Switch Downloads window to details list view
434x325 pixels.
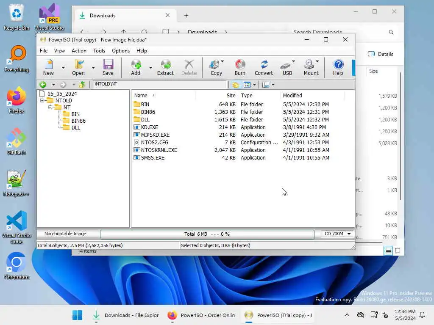[x=388, y=251]
